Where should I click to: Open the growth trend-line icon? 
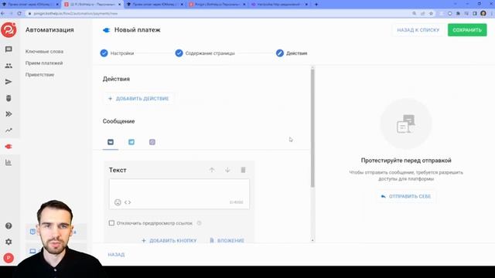click(9, 131)
